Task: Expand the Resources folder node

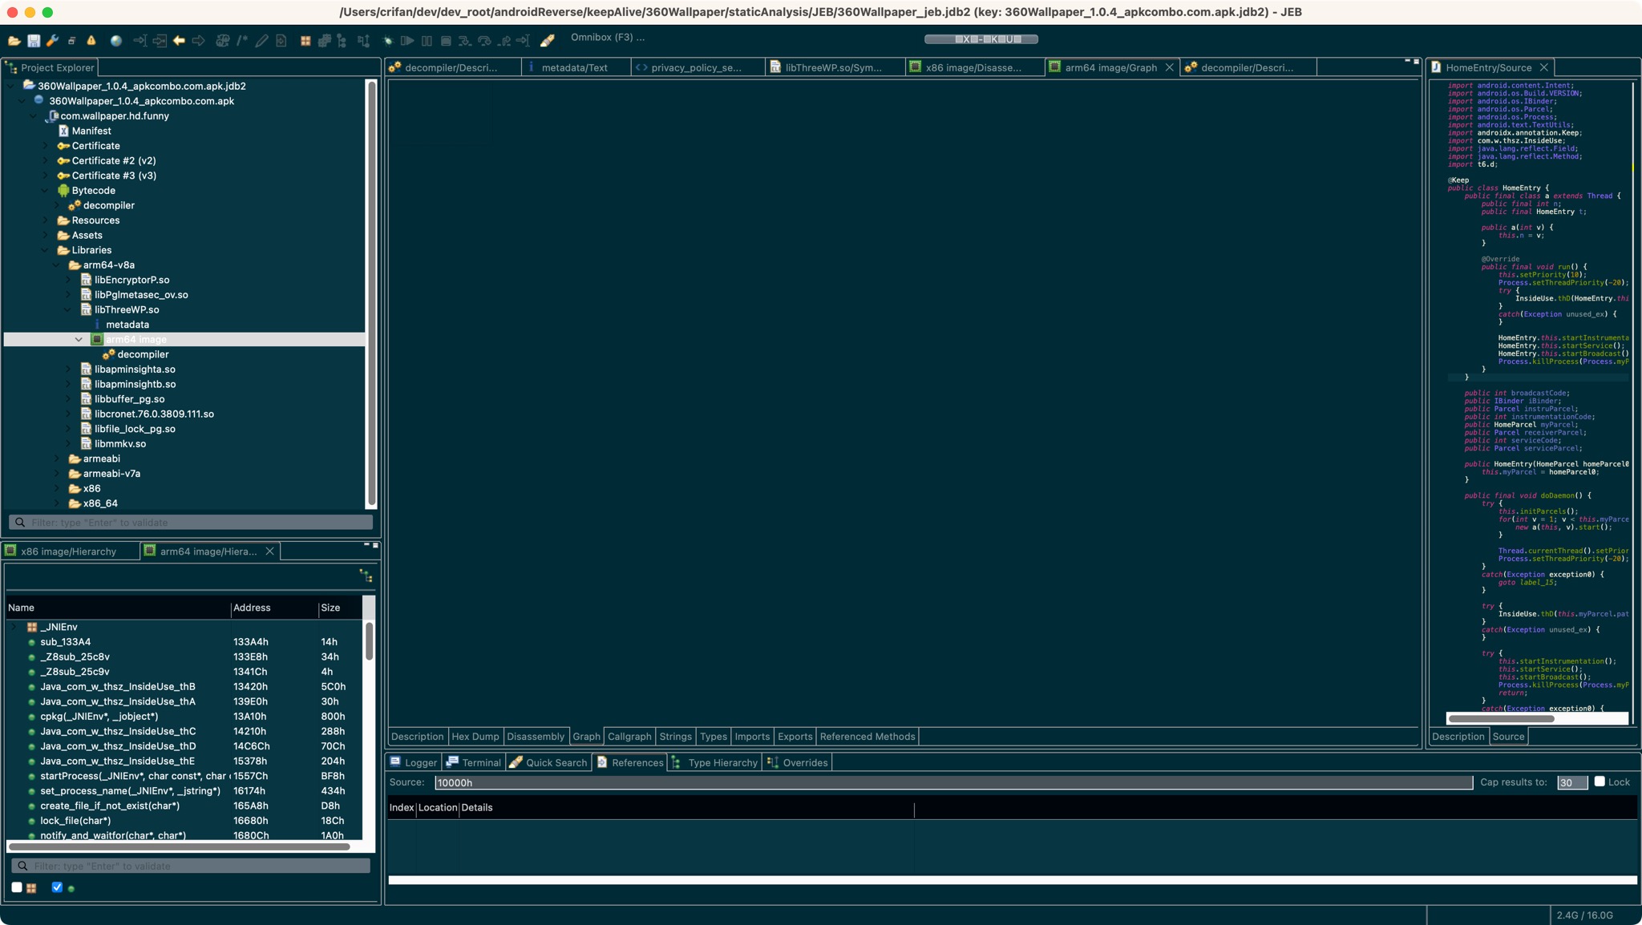Action: coord(45,220)
